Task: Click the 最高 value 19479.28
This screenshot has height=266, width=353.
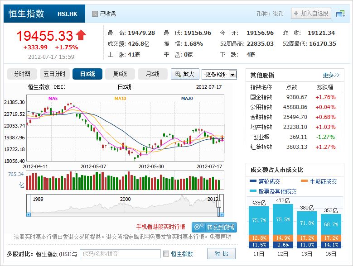Action: click(141, 33)
